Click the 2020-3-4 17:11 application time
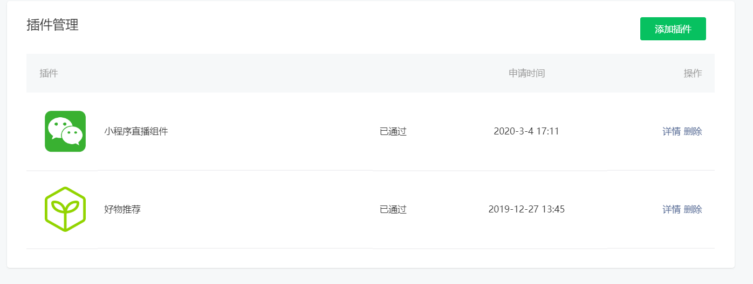753x284 pixels. click(526, 131)
